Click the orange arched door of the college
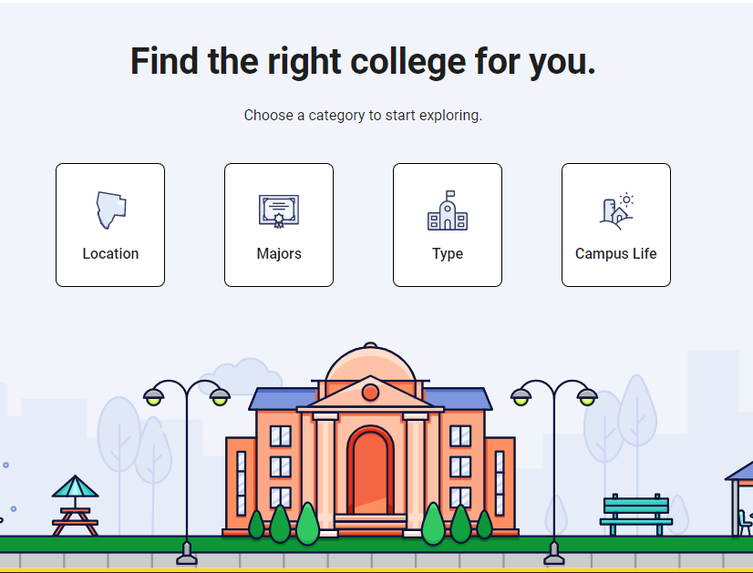 370,471
